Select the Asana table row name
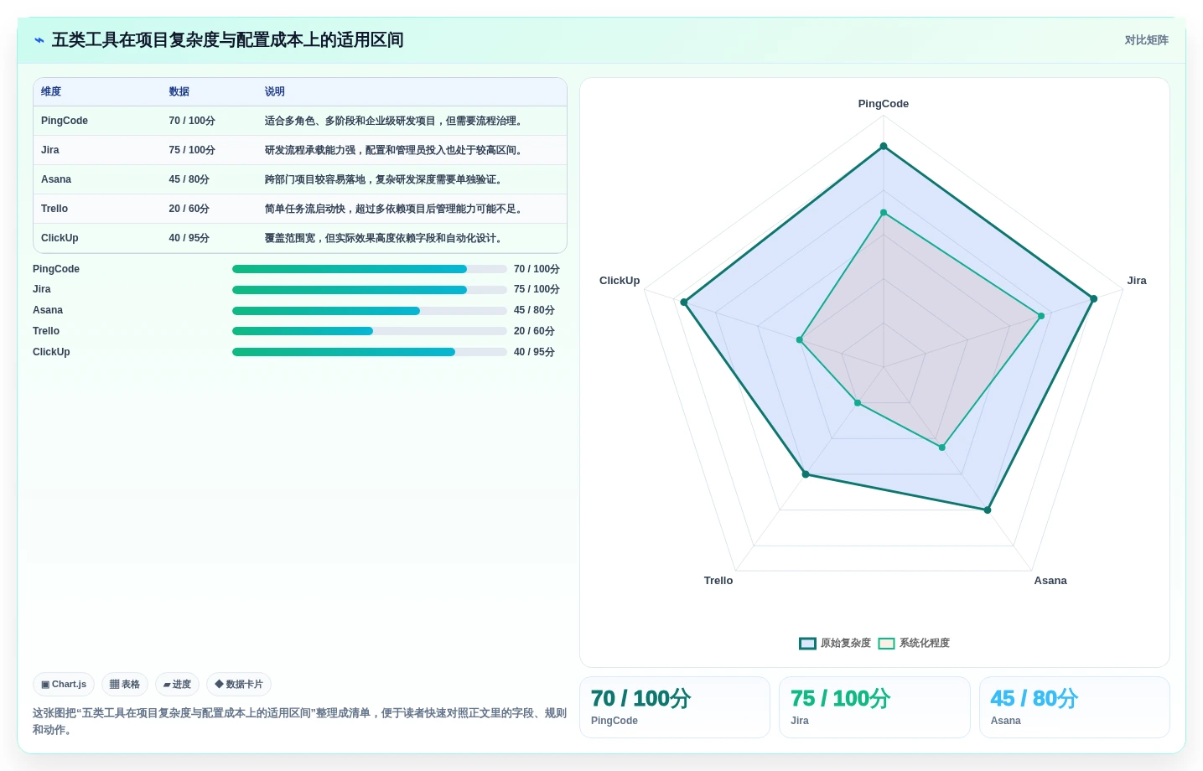This screenshot has width=1203, height=771. click(x=56, y=180)
